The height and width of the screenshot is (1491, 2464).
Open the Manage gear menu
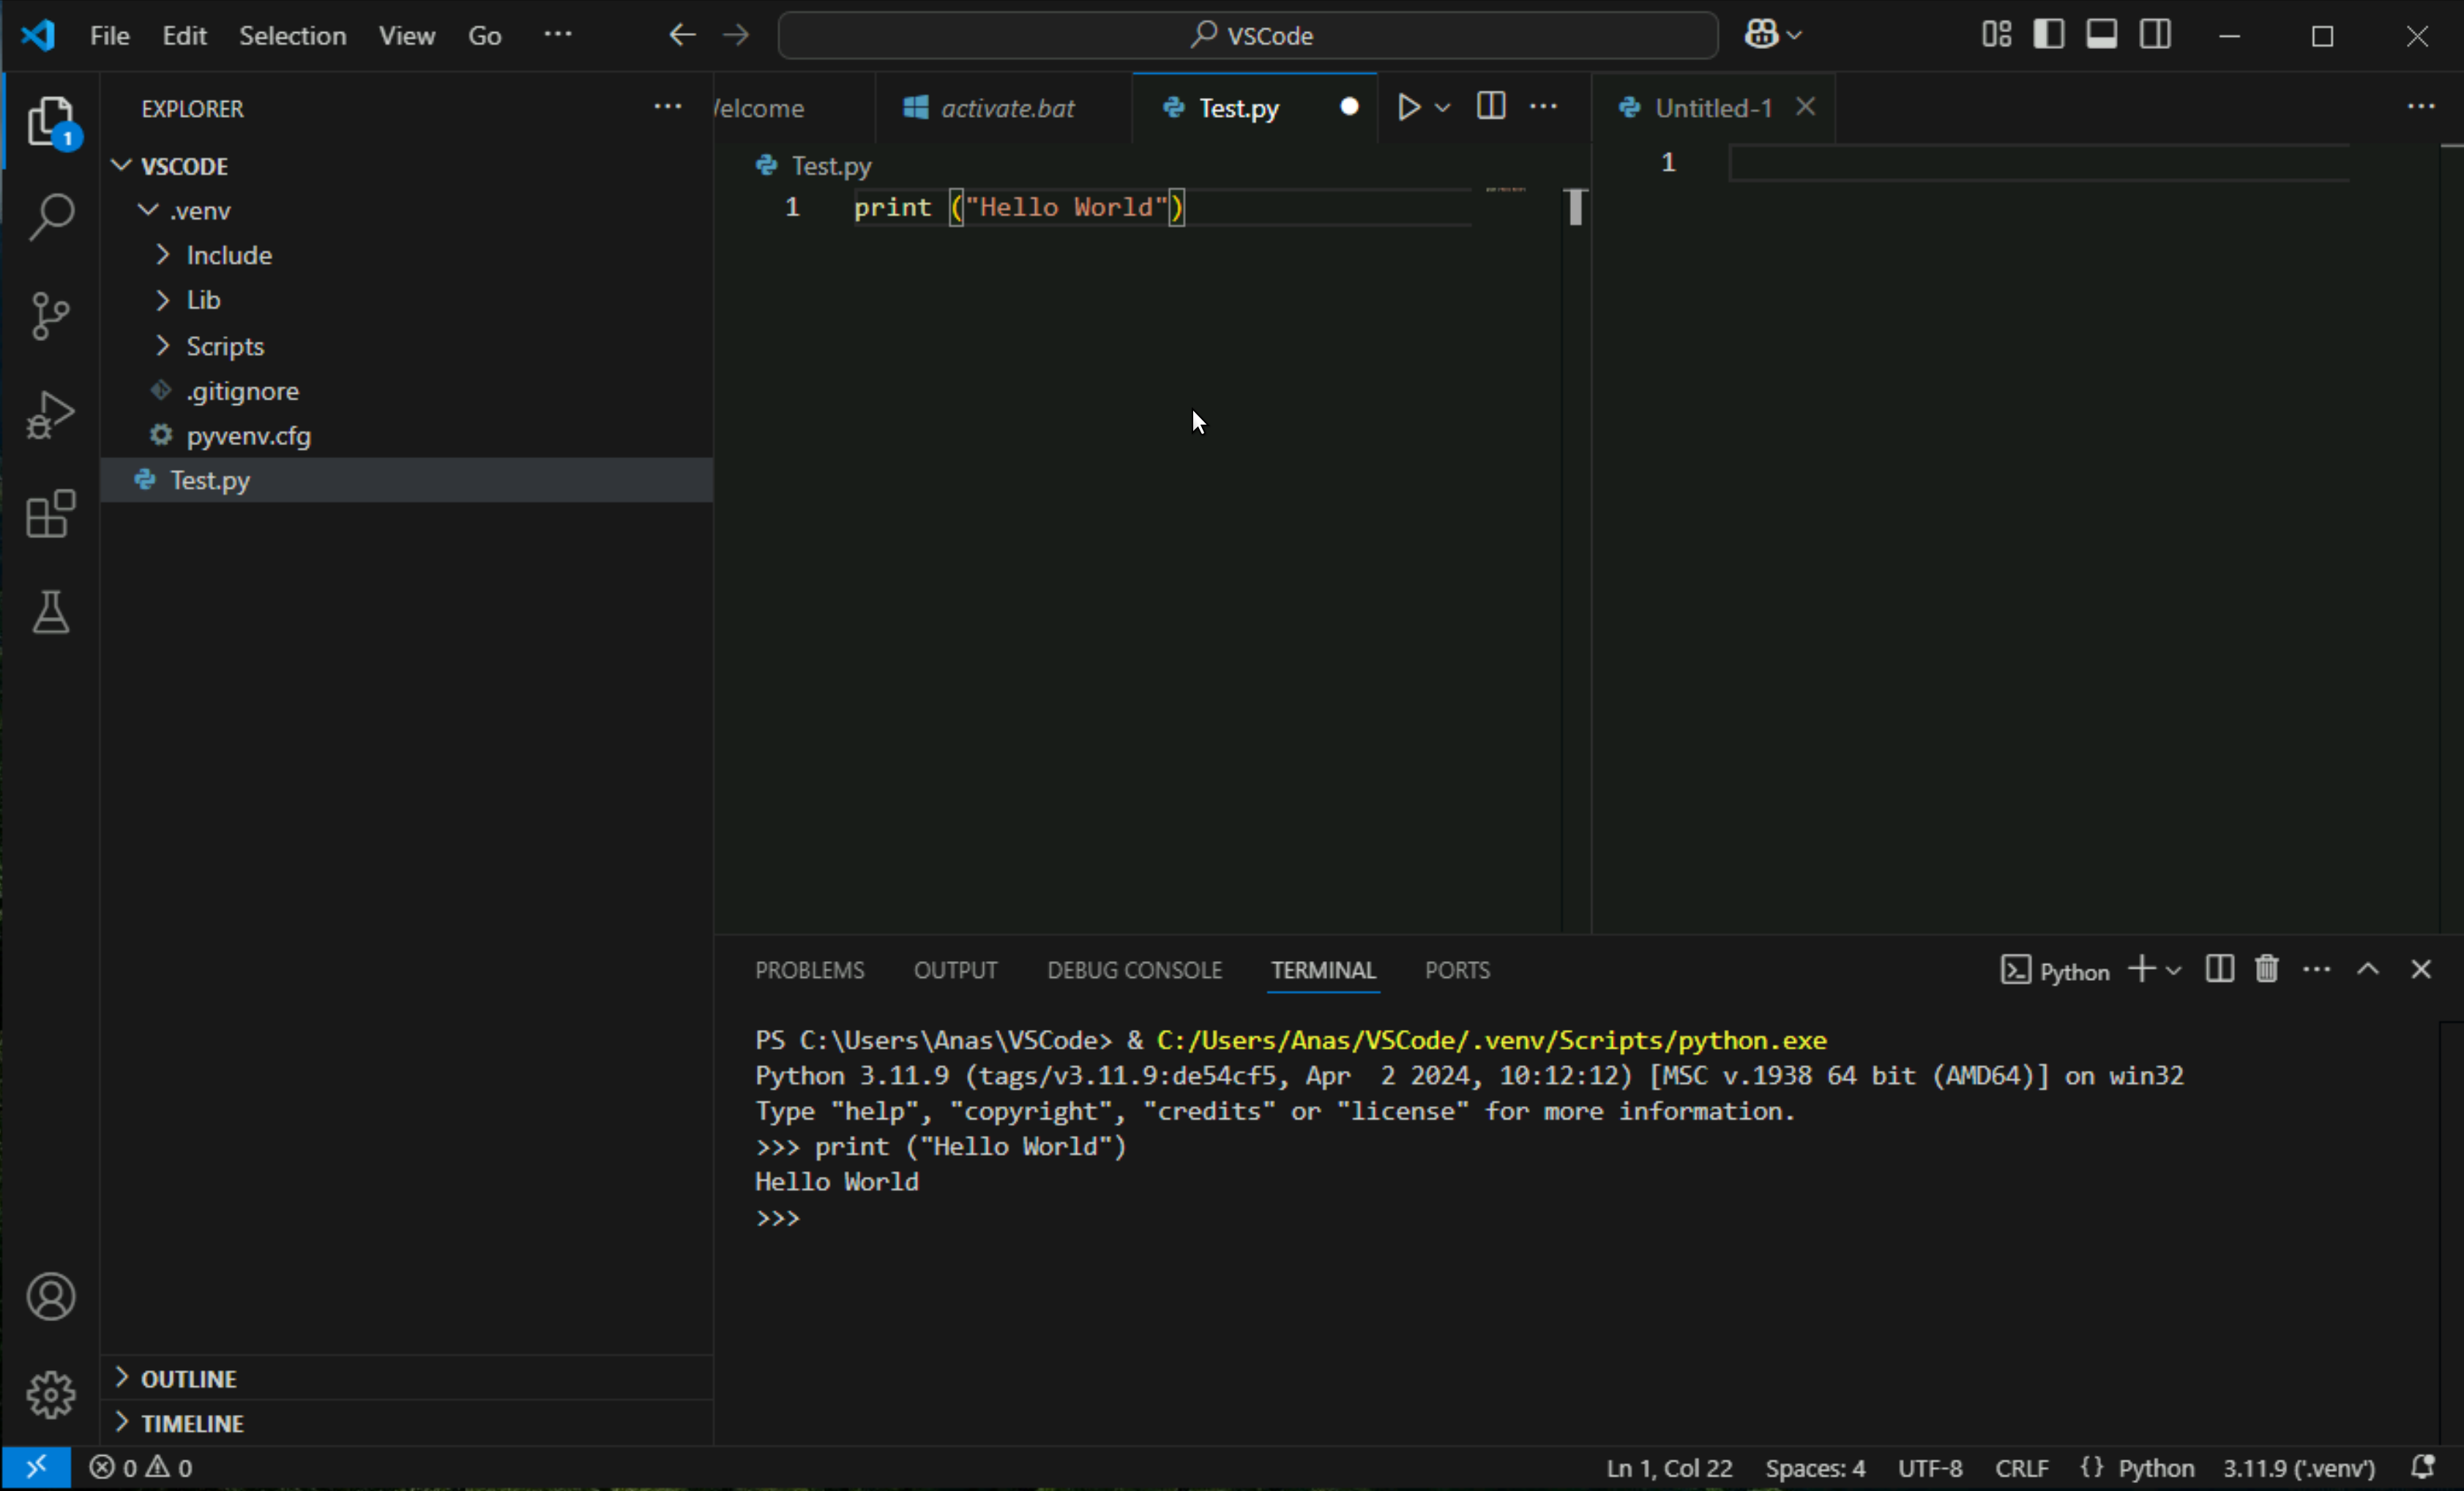(51, 1394)
